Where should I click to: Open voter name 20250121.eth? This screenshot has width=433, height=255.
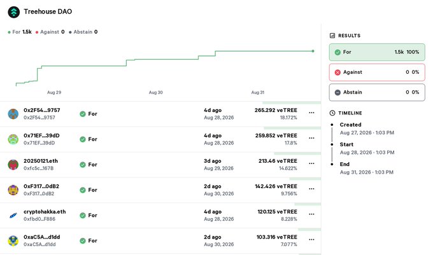[x=41, y=161]
